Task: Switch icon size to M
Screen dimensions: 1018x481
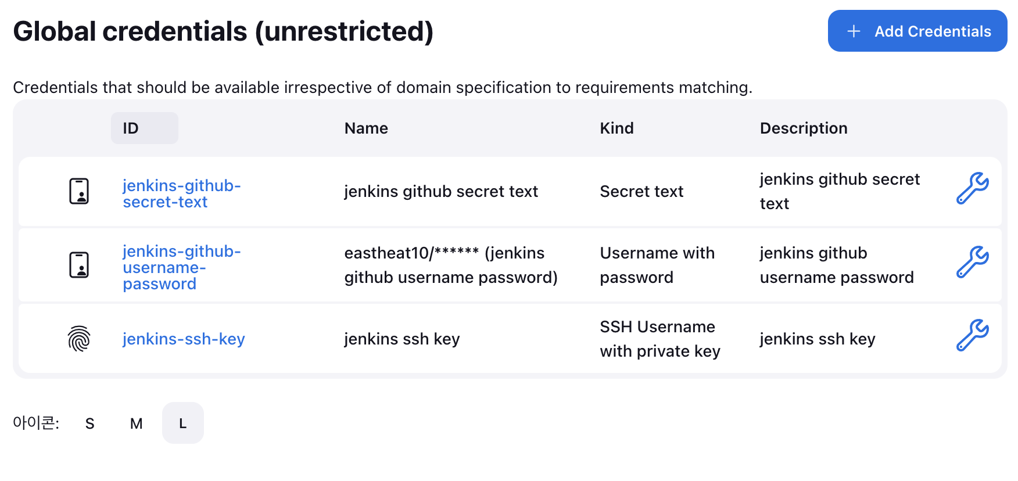Action: click(137, 423)
